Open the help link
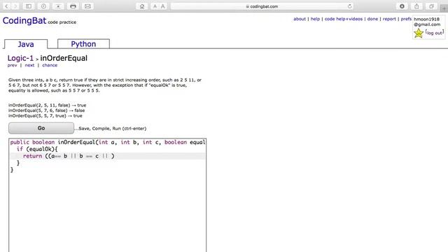448x252 pixels. tap(315, 19)
